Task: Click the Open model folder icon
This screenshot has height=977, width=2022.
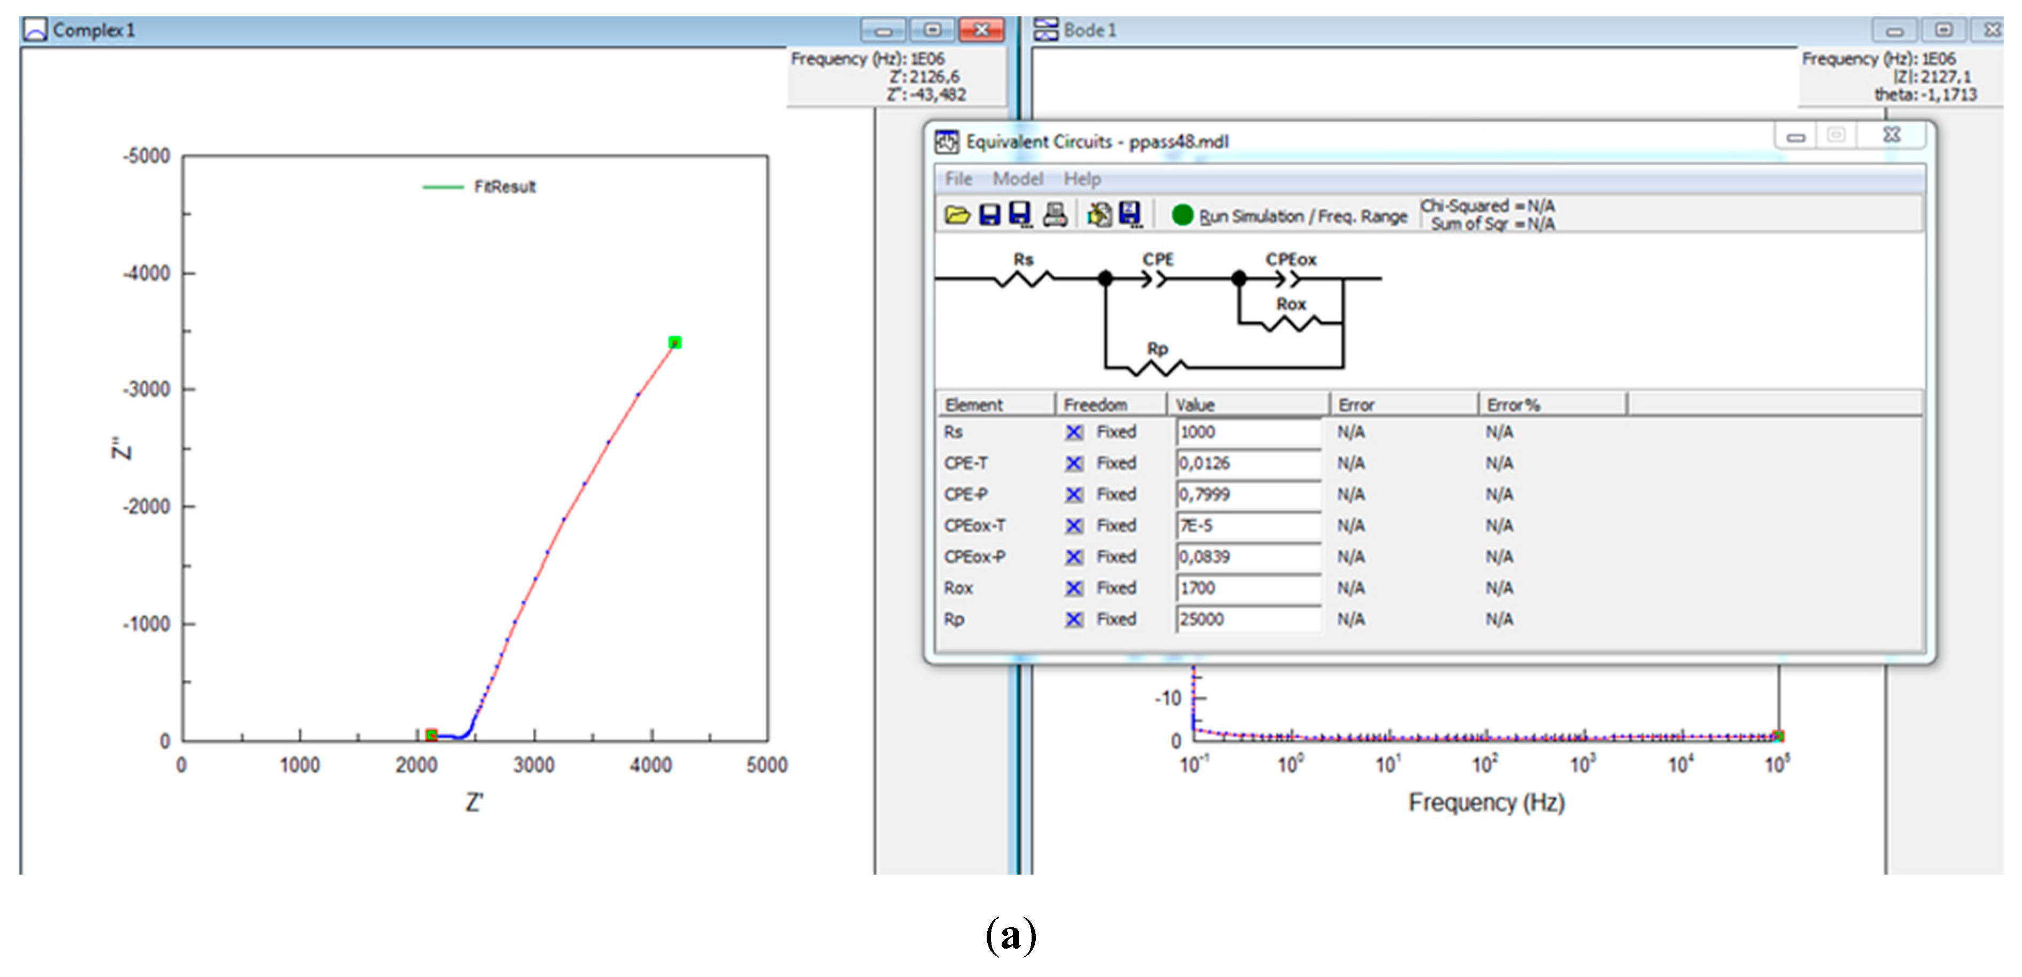Action: pyautogui.click(x=957, y=214)
